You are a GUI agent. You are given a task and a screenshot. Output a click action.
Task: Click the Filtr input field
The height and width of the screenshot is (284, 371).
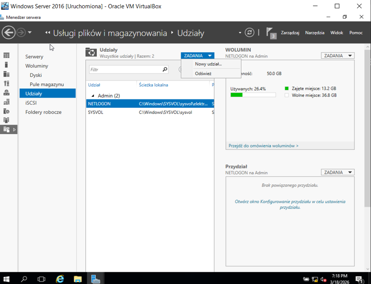point(124,70)
